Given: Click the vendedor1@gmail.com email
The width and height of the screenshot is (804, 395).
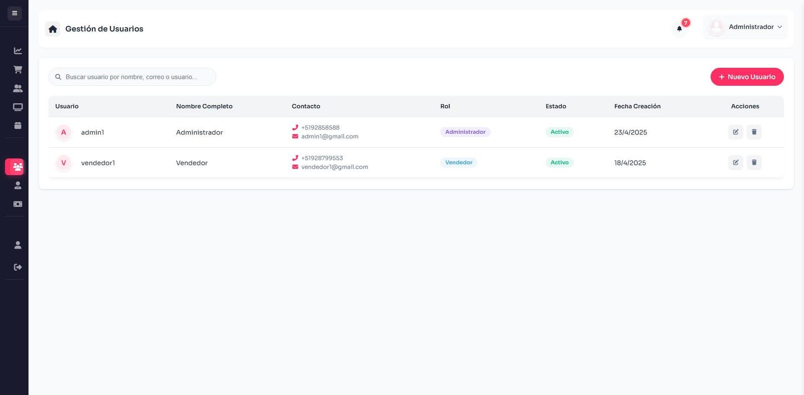Looking at the screenshot, I should click(334, 167).
